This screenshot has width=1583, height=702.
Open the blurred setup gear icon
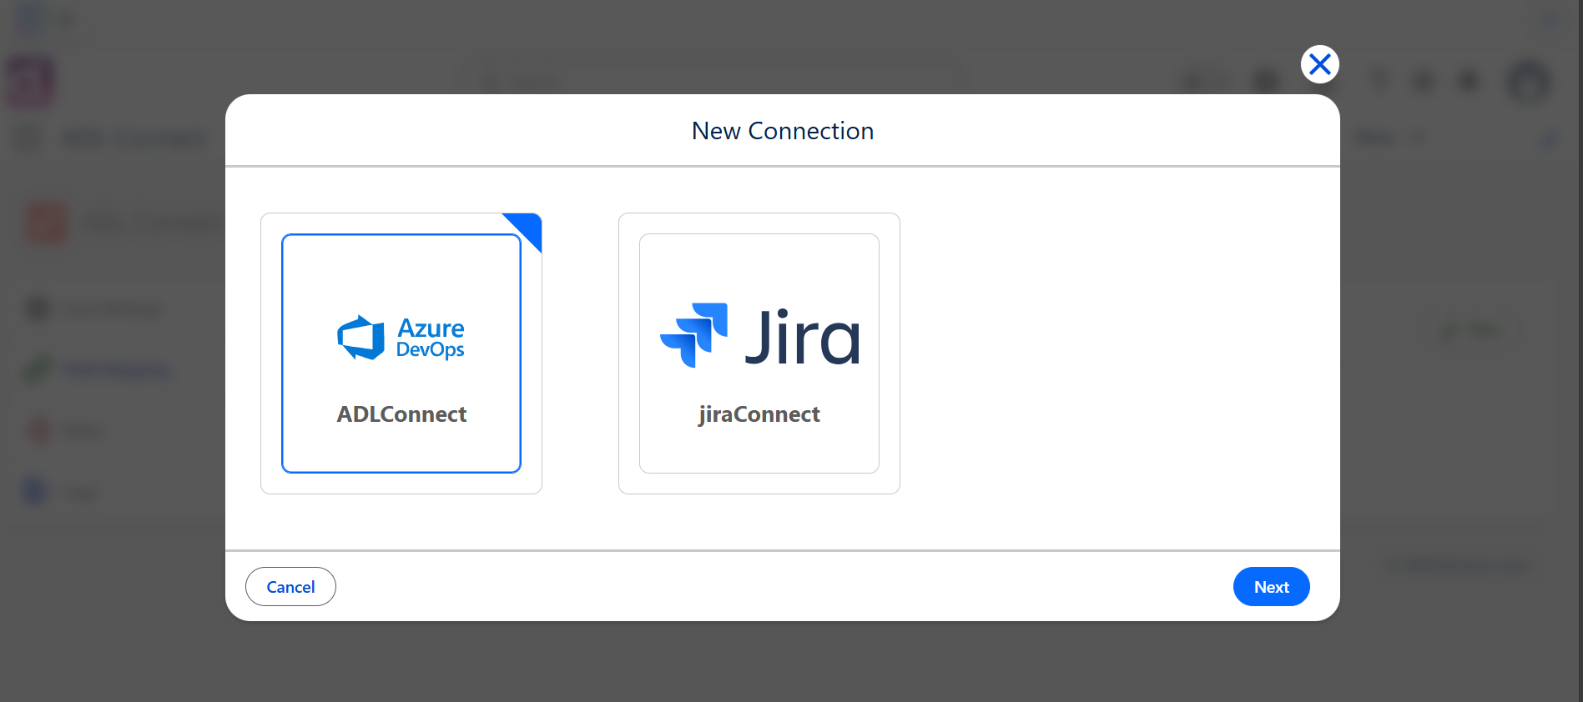[x=1424, y=82]
